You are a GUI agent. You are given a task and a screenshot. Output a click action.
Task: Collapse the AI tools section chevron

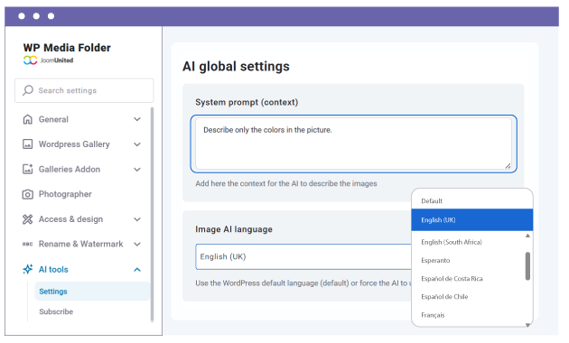click(x=137, y=269)
